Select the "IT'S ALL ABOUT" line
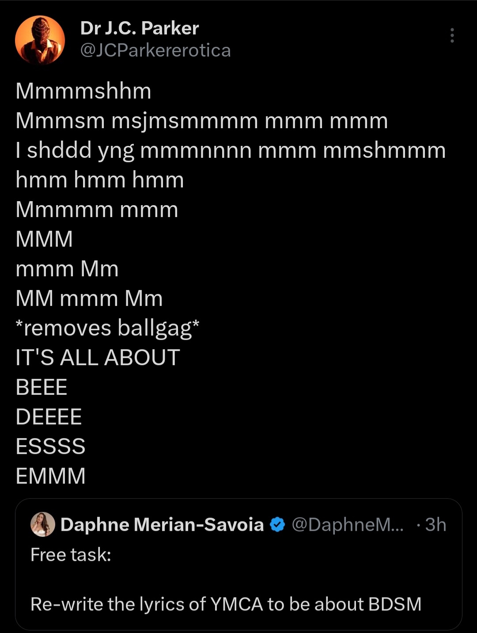 pos(98,358)
